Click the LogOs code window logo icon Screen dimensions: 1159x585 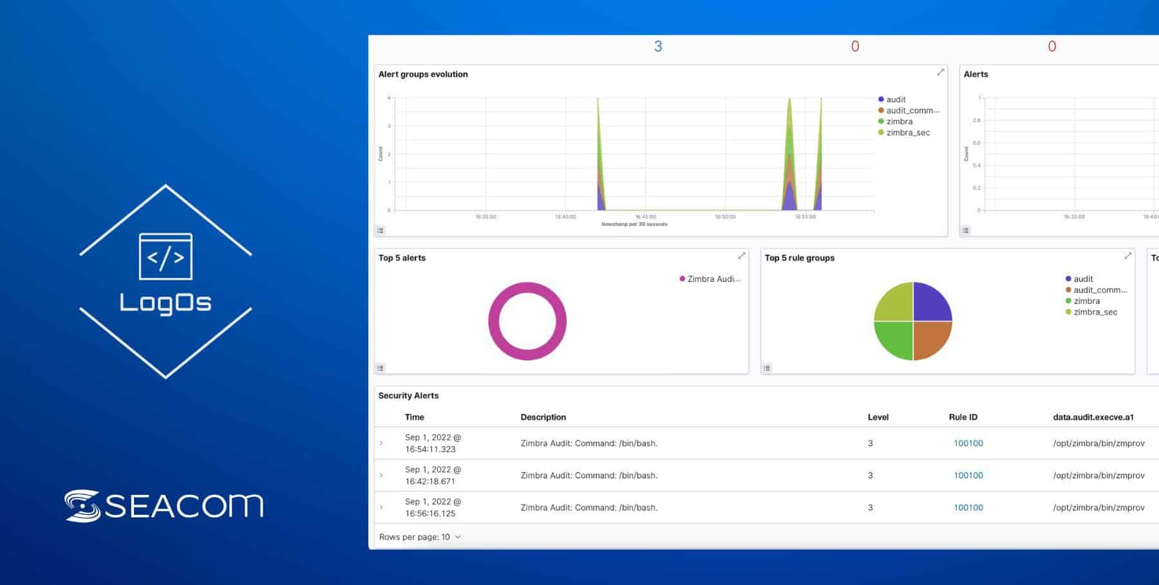tap(165, 256)
